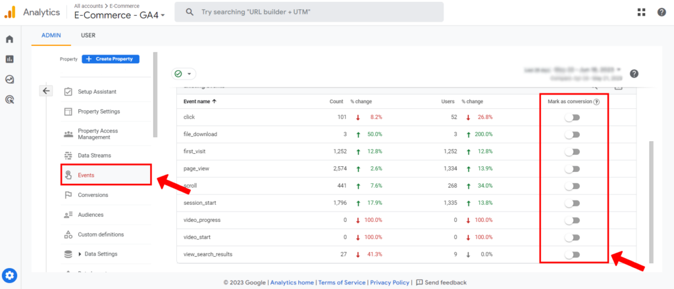
Task: Open the Explore icon in sidebar
Action: [x=9, y=79]
